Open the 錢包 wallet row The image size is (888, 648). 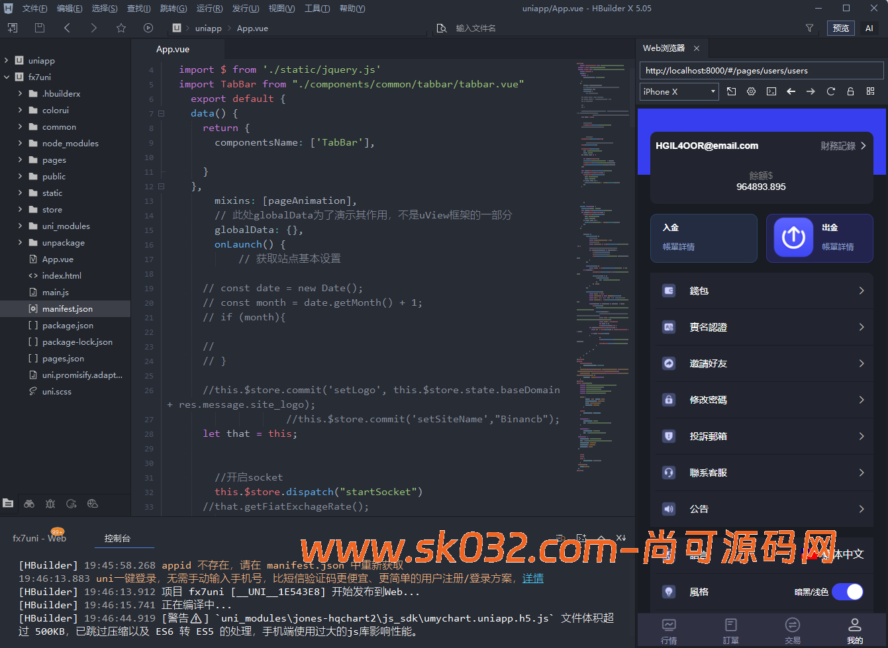click(x=762, y=291)
